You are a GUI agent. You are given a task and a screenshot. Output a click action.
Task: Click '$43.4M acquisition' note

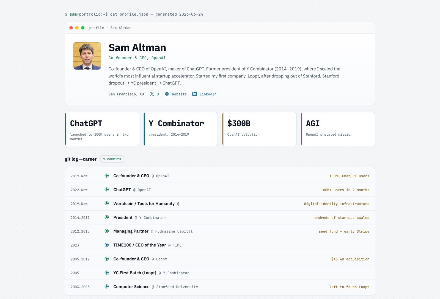(350, 259)
